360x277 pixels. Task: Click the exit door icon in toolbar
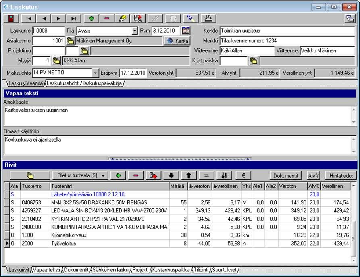click(11, 19)
